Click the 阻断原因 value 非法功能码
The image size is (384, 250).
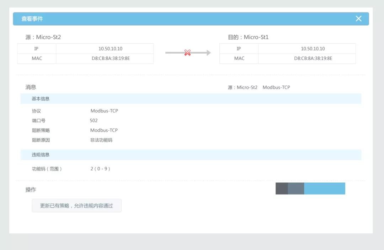101,140
